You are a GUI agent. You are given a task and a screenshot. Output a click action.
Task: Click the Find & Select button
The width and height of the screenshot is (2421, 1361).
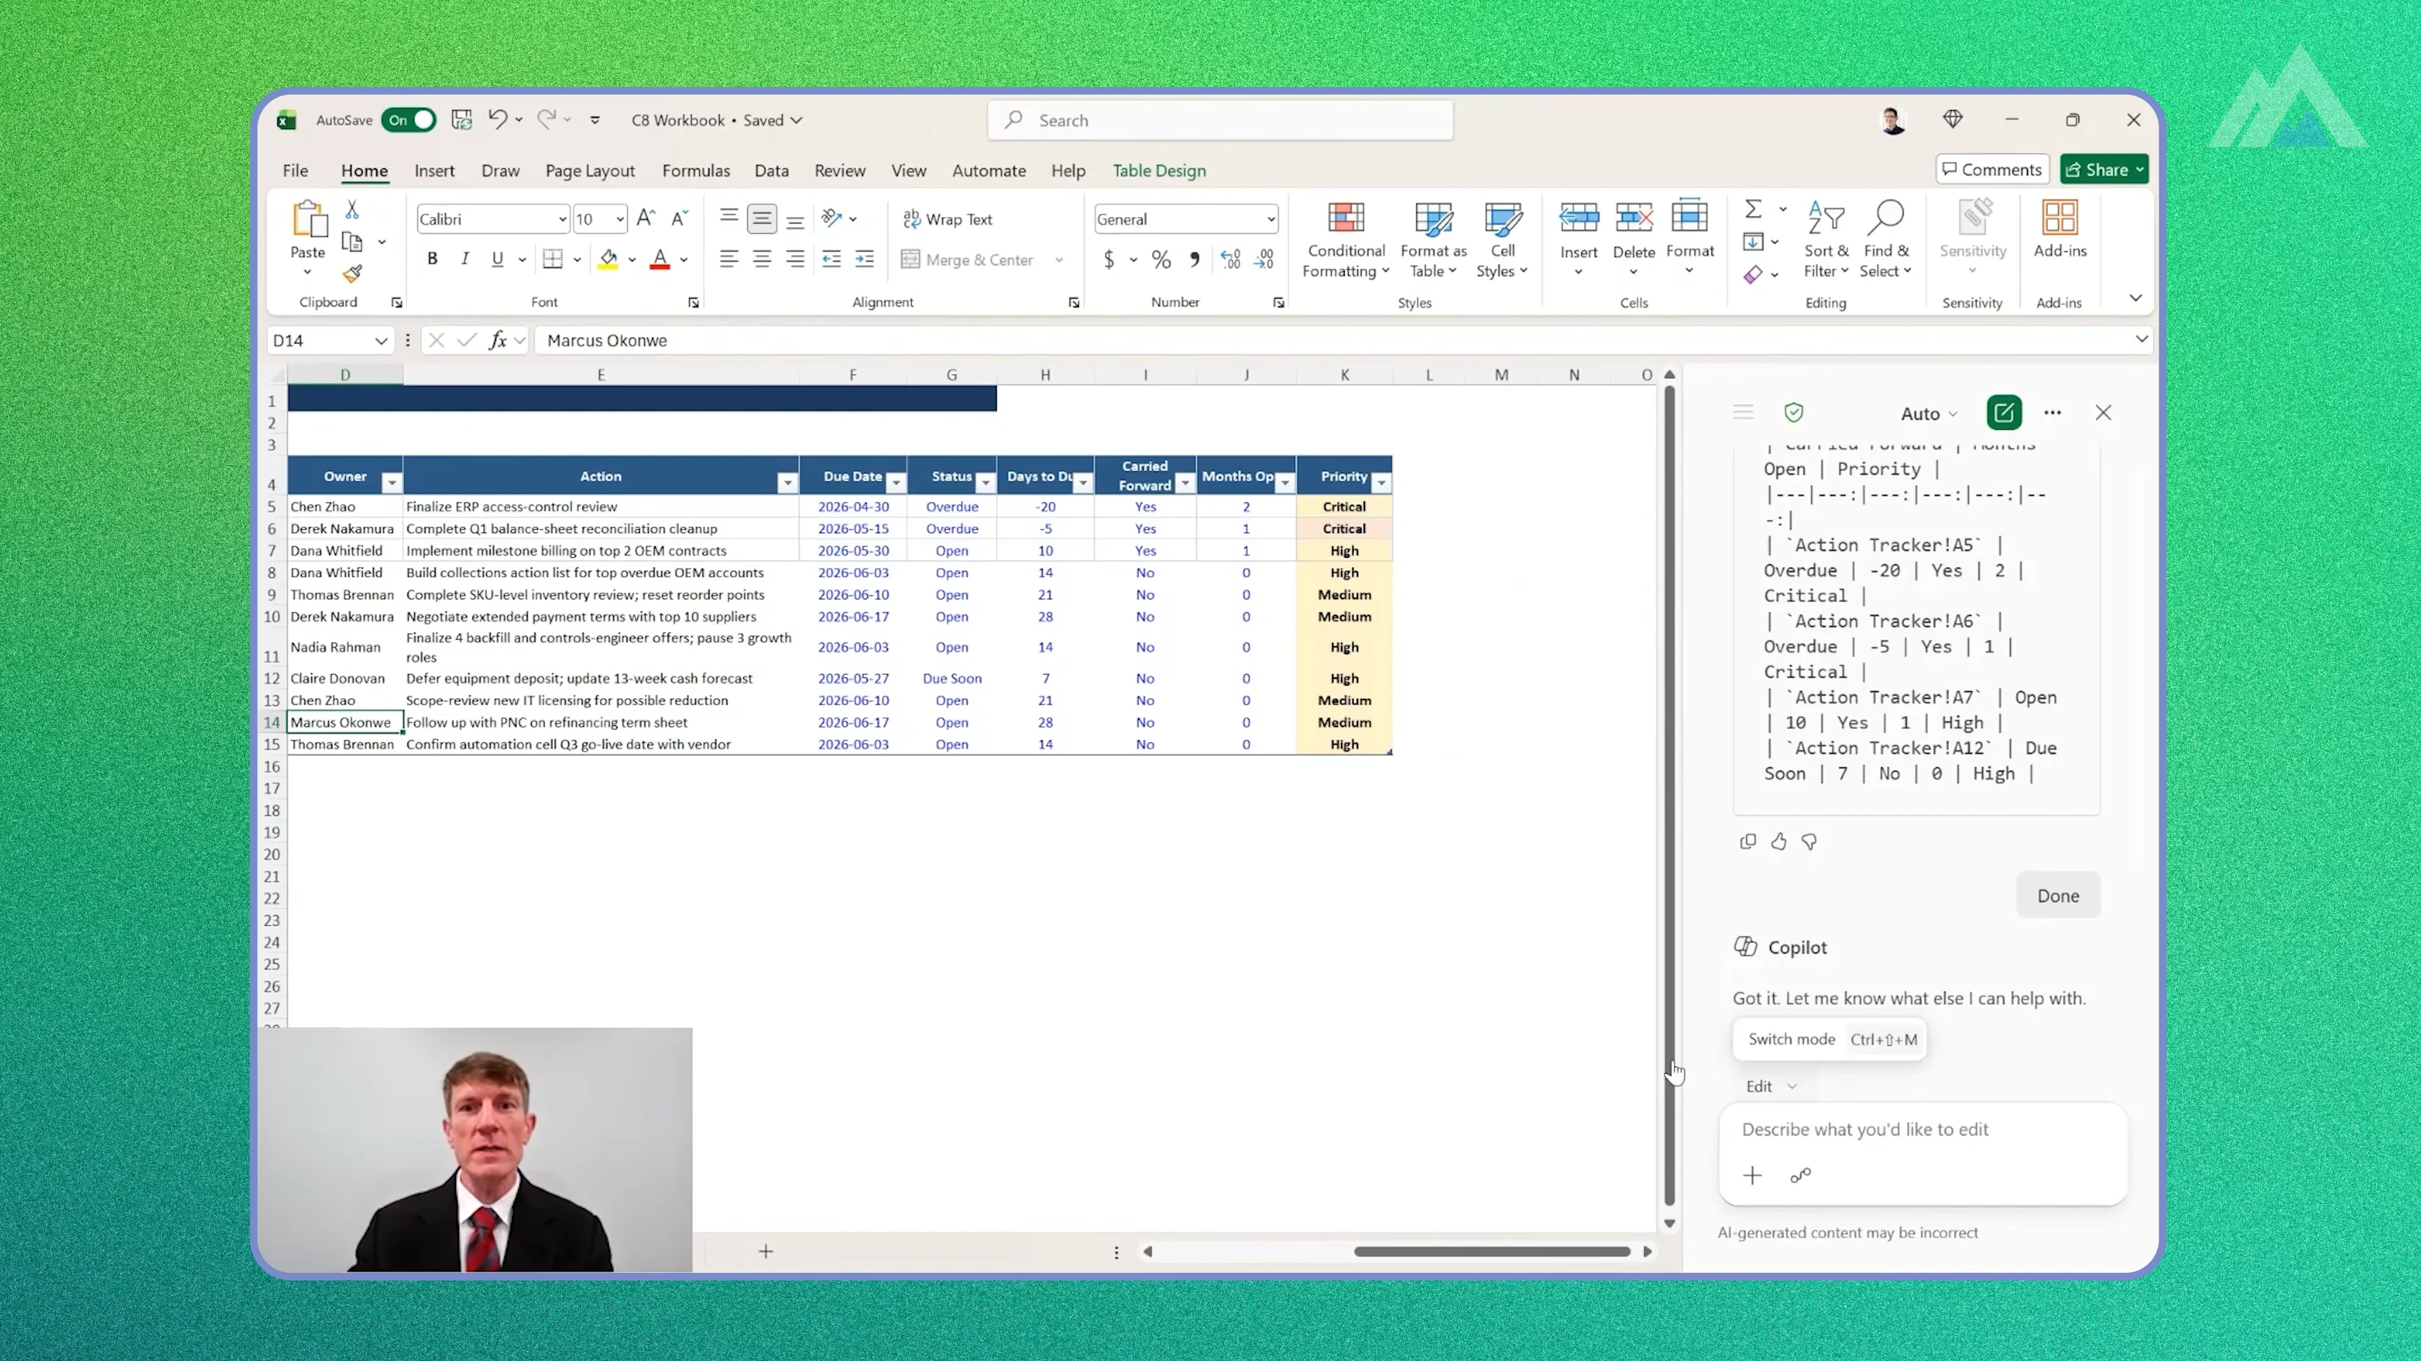pos(1886,239)
